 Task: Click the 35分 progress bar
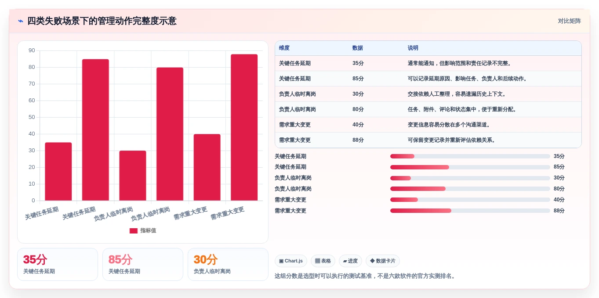pos(470,156)
